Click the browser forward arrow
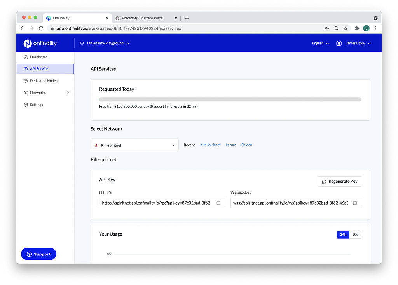This screenshot has height=285, width=398. pyautogui.click(x=31, y=28)
